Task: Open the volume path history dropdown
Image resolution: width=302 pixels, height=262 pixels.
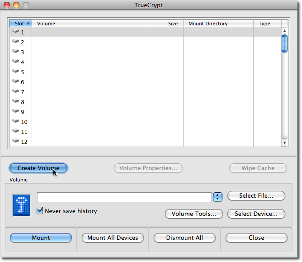Action: tap(217, 197)
